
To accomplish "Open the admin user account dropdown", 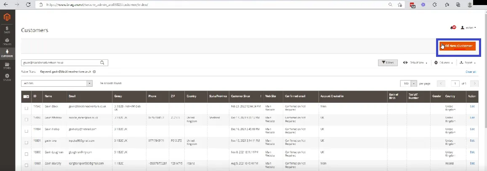I will (468, 28).
